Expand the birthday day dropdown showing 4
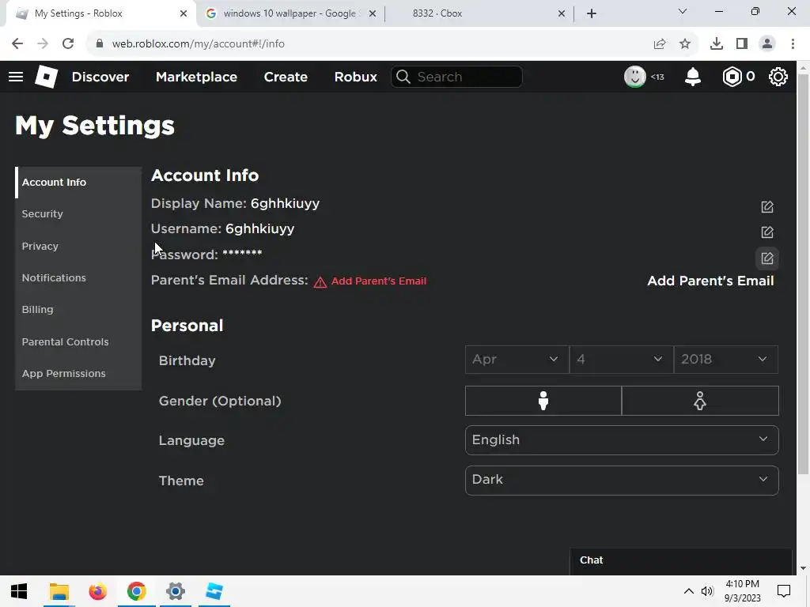This screenshot has width=810, height=607. coord(622,360)
